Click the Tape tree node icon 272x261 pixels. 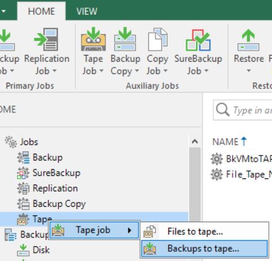pos(23,219)
